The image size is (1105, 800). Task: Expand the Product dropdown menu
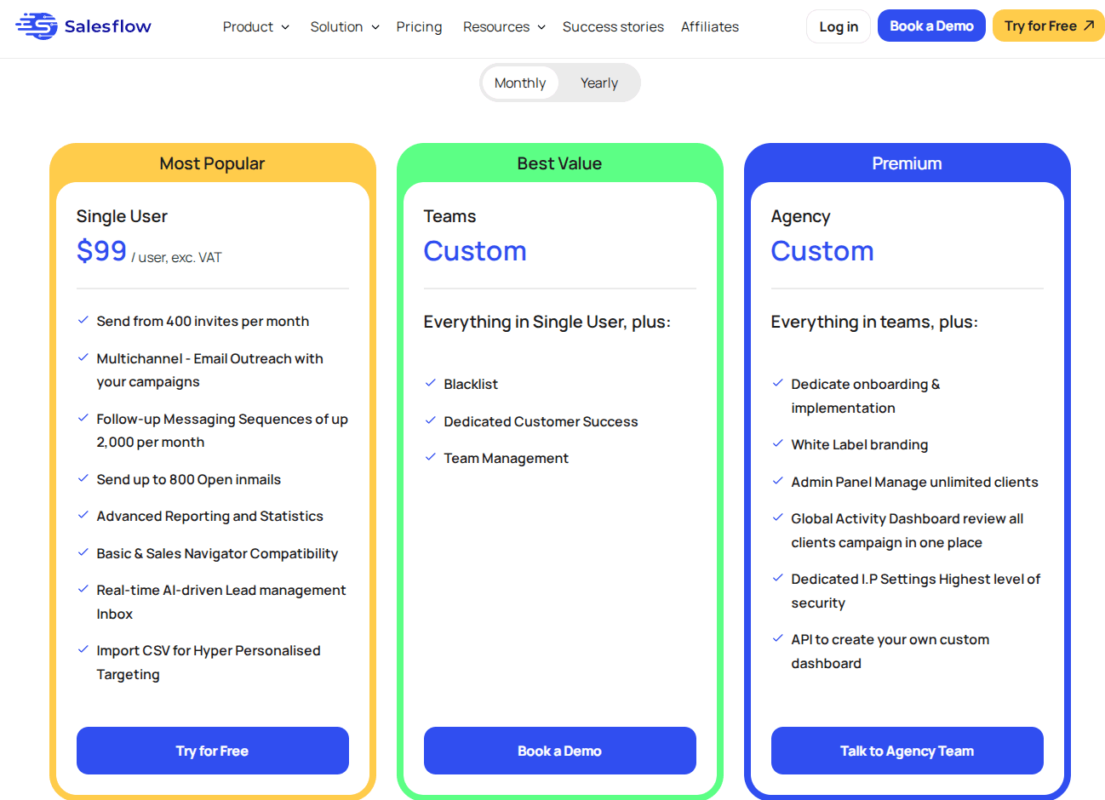[x=255, y=27]
